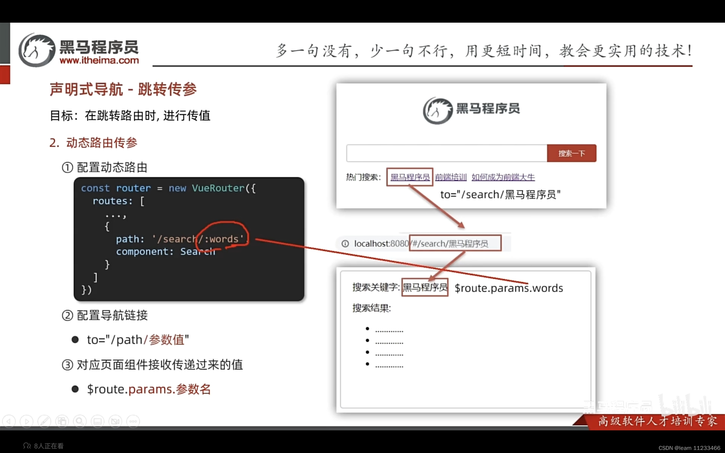This screenshot has width=725, height=453.
Task: Click the www.itheima.com URL text
Action: click(x=99, y=60)
